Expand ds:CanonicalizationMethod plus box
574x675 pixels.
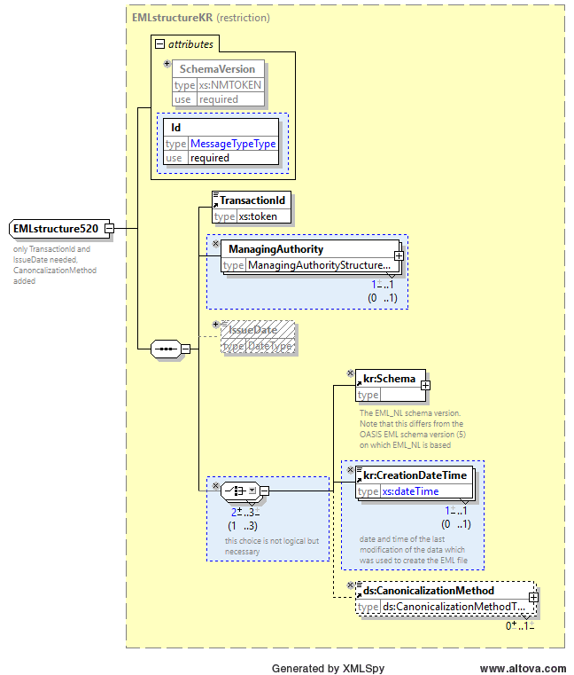(x=533, y=598)
